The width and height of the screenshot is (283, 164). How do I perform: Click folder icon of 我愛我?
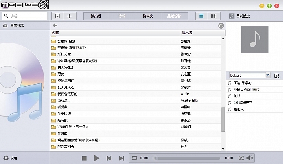pyautogui.click(x=53, y=107)
